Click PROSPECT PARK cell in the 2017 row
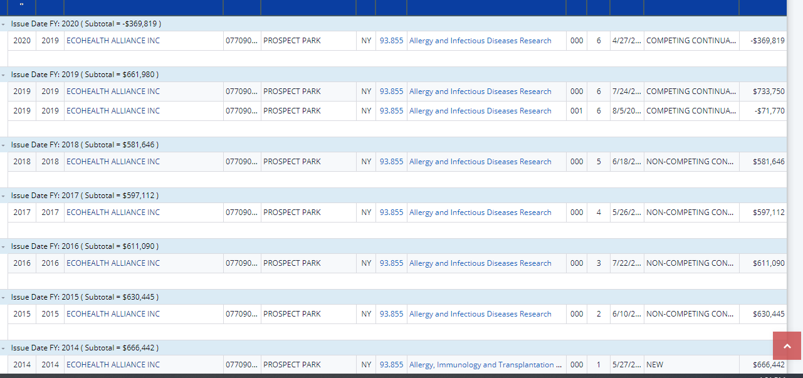 click(x=308, y=213)
